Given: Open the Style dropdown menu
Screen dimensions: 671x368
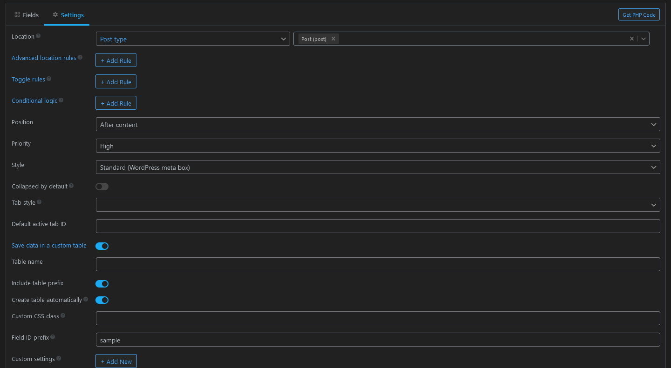Looking at the screenshot, I should point(378,167).
